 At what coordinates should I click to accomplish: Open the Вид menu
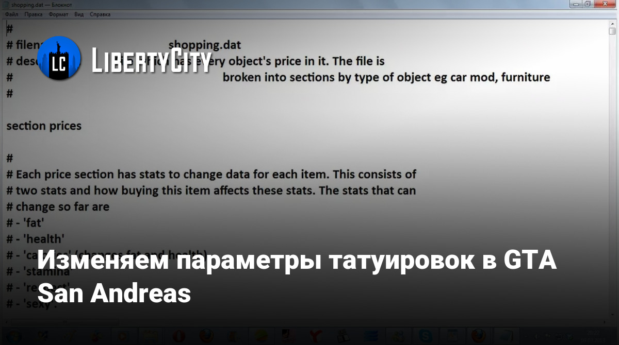(79, 14)
